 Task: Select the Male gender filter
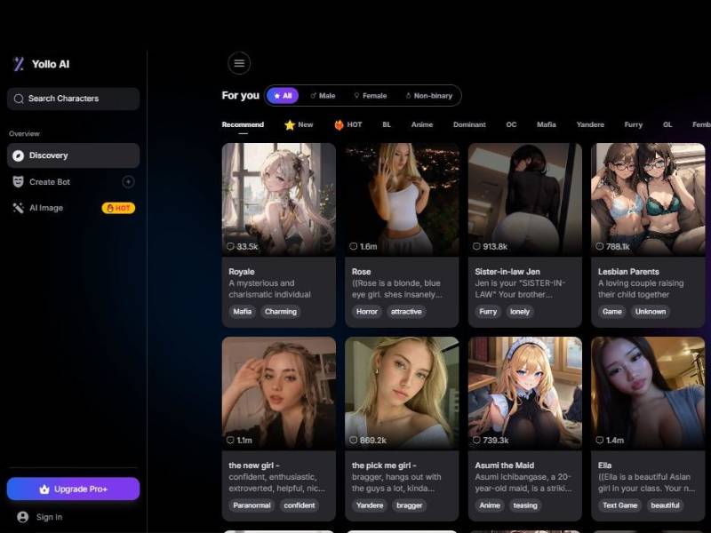click(326, 94)
